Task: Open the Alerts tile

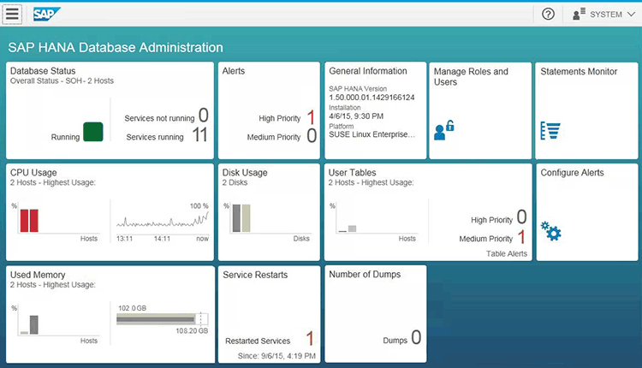Action: [269, 110]
